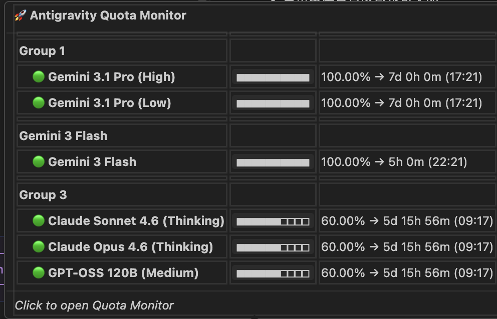Click 'Click to open Quota Monitor' link
This screenshot has width=497, height=319.
coord(94,305)
